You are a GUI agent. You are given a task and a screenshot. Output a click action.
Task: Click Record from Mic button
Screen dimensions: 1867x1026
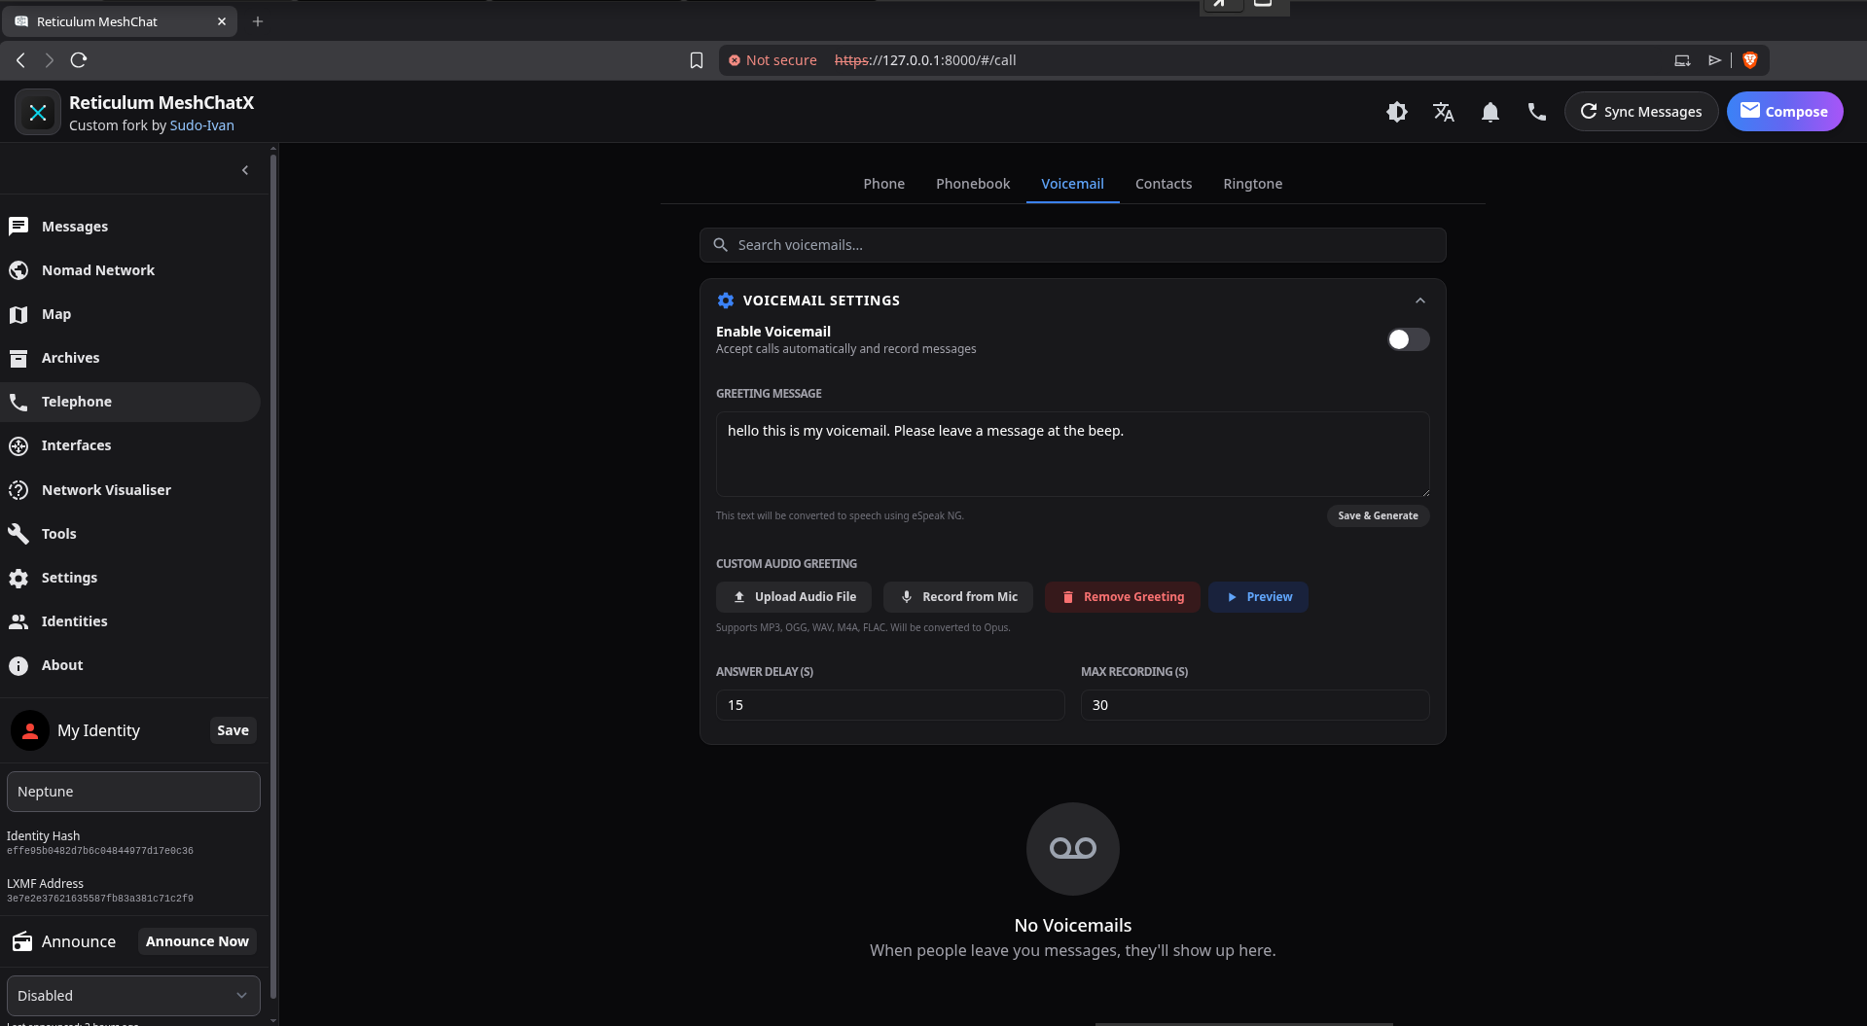(958, 597)
